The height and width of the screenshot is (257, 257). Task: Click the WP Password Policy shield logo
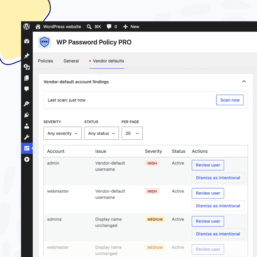[x=45, y=42]
